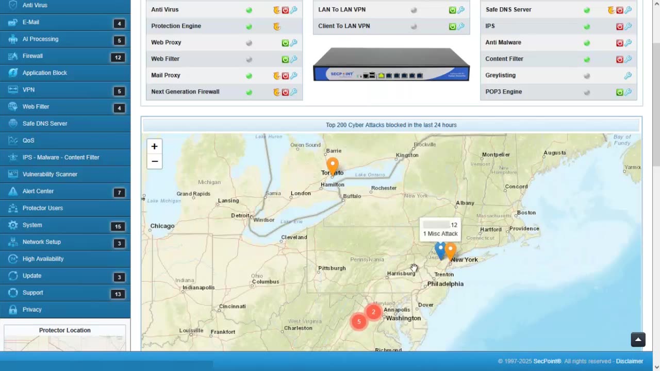Open the E-Mail sidebar menu
This screenshot has height=371, width=660.
[65, 23]
